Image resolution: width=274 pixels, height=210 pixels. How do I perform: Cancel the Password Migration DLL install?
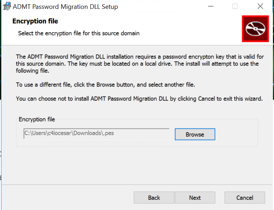(x=245, y=198)
